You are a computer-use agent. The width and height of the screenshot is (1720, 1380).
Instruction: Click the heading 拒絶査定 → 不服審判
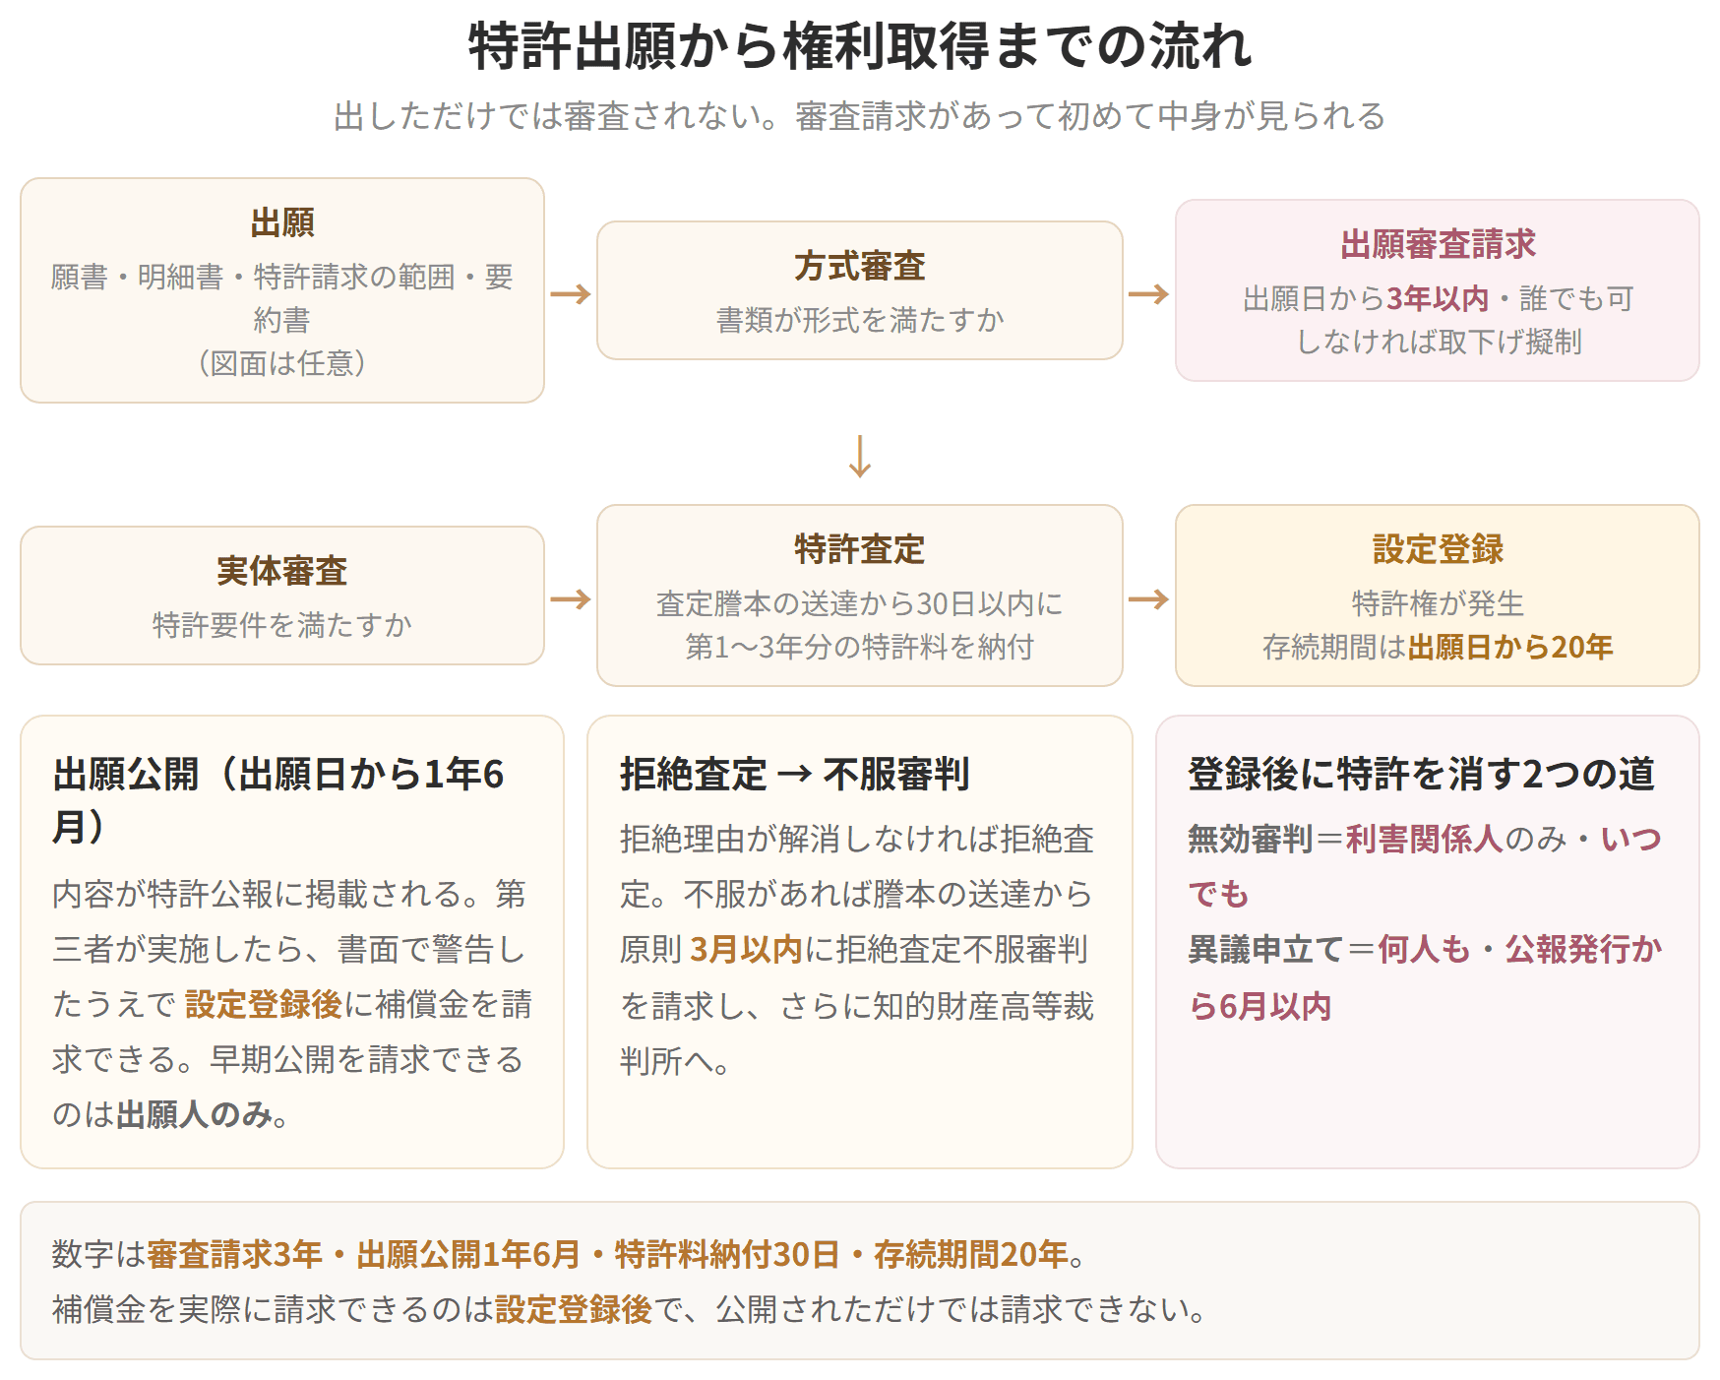(x=794, y=775)
